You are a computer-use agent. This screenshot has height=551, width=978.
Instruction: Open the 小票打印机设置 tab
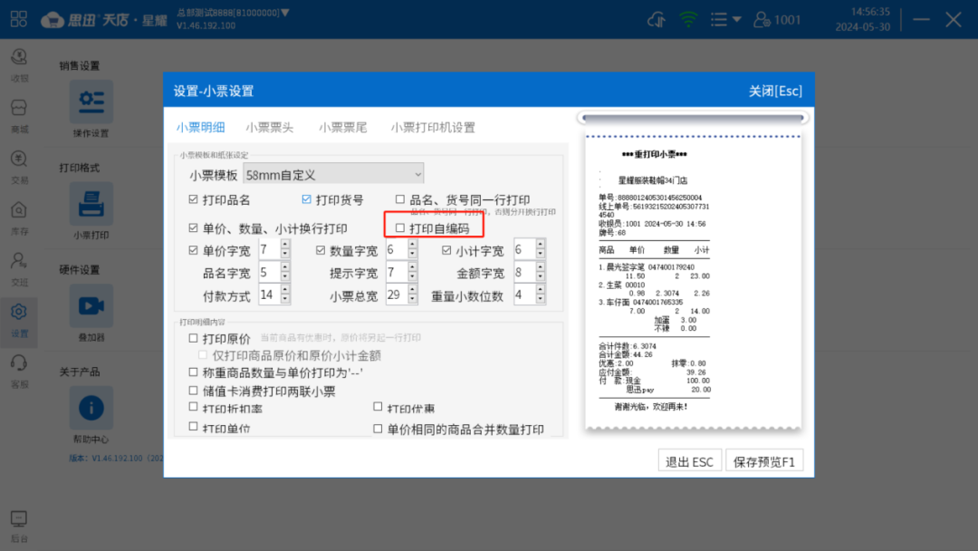click(432, 127)
